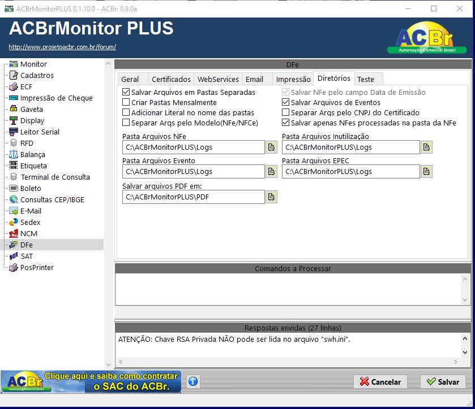Image resolution: width=475 pixels, height=409 pixels.
Task: Open the projetoacbr.com.br forum link
Action: coord(62,47)
